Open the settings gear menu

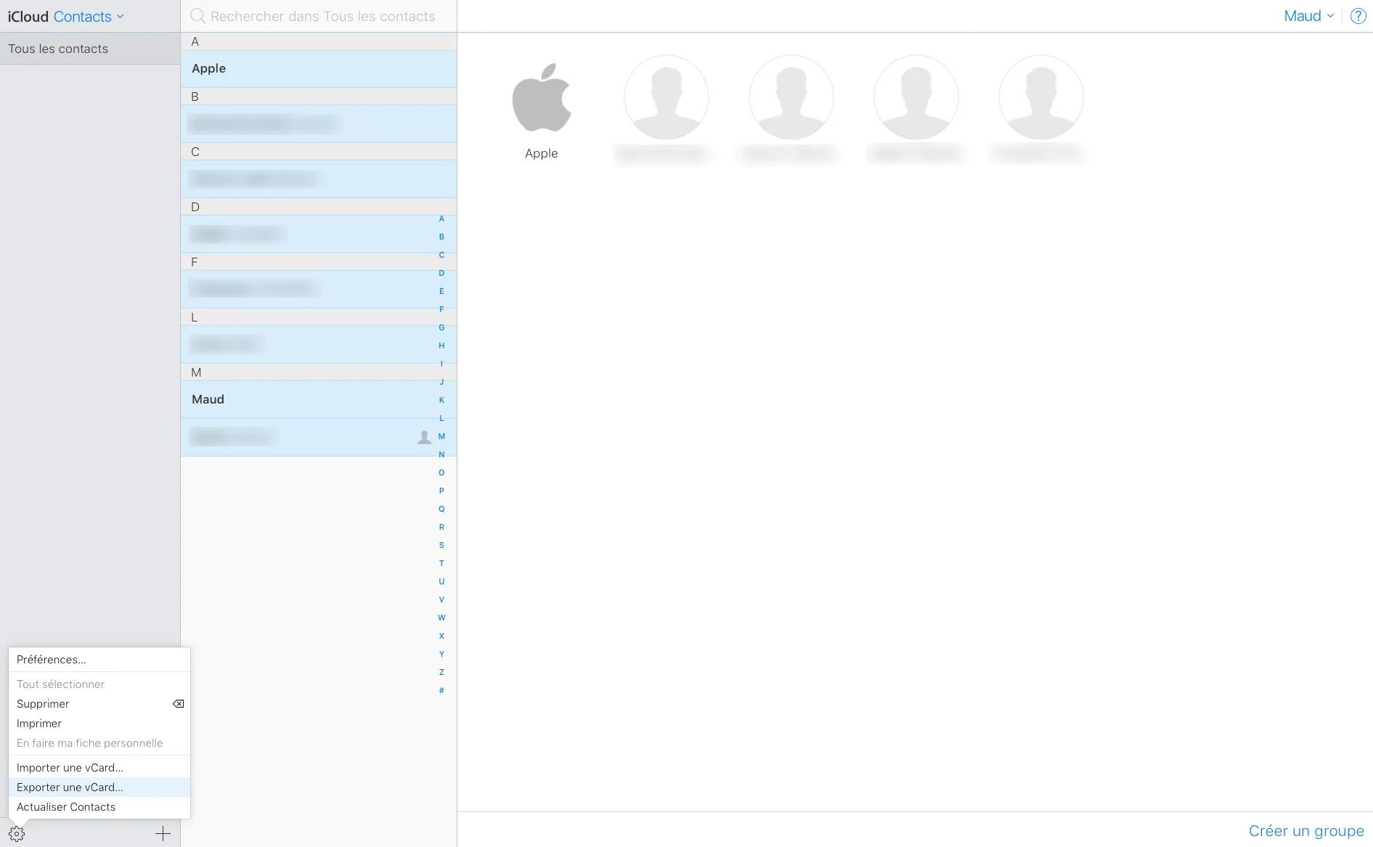[x=17, y=834]
